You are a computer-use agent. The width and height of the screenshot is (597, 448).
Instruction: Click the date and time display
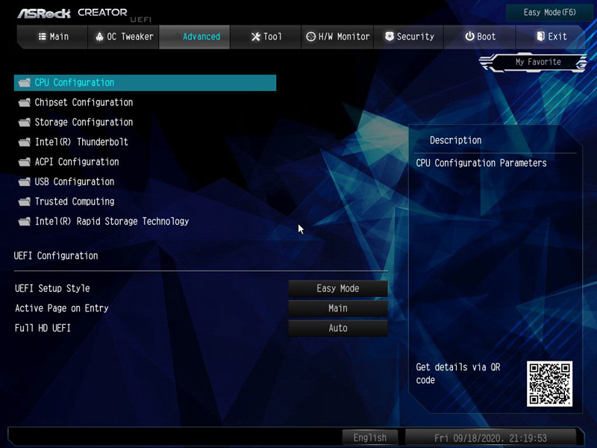coord(490,438)
